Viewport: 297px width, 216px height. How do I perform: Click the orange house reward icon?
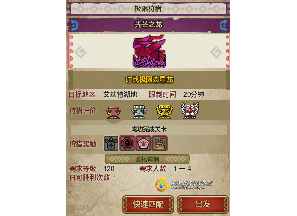click(x=160, y=143)
